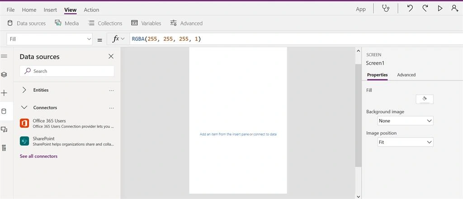Viewport: 463px width, 199px height.
Task: Click the Advanced toolbar item
Action: point(186,24)
